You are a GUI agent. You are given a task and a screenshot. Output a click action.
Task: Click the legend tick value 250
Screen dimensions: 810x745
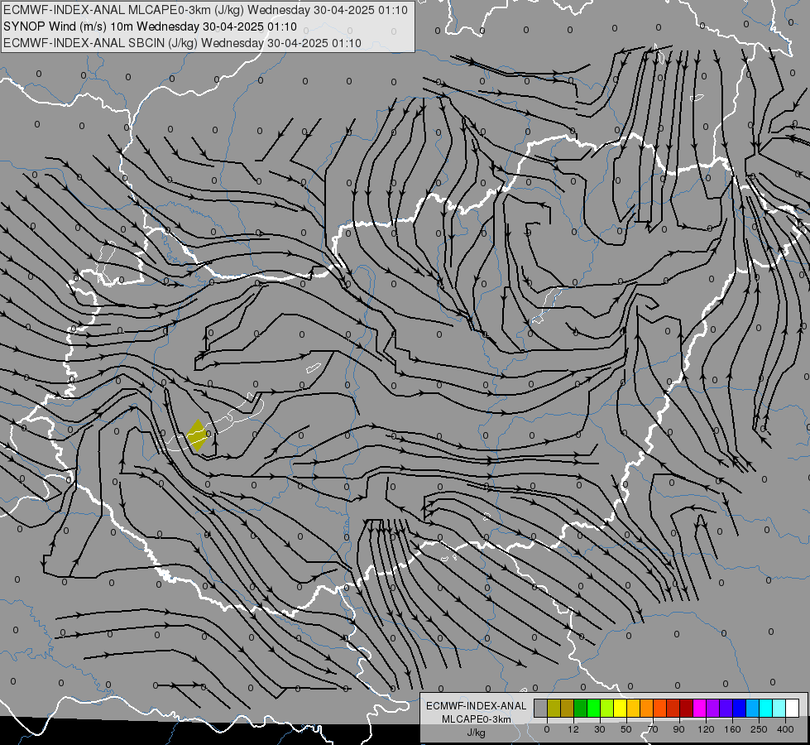tap(759, 729)
